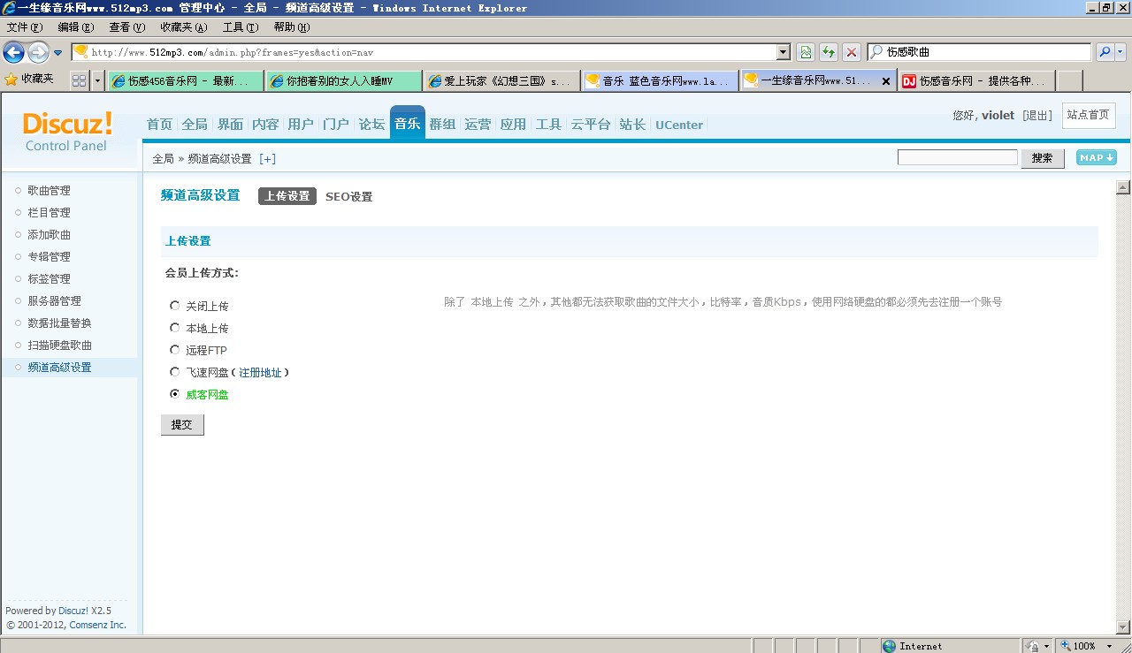Go to the 论坛 admin section
1132x653 pixels.
pyautogui.click(x=371, y=125)
